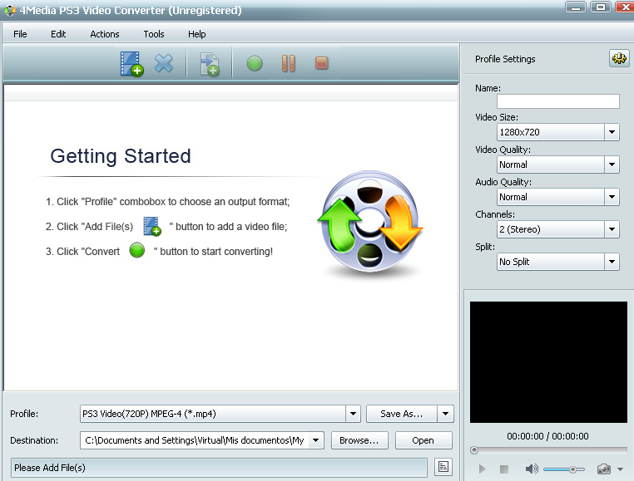Click the 'Getting Started' heading
This screenshot has height=481, width=634.
(121, 156)
